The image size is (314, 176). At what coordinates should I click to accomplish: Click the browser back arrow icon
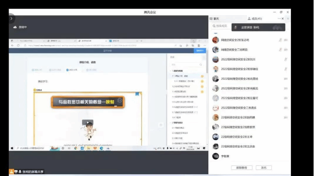[x=13, y=46]
